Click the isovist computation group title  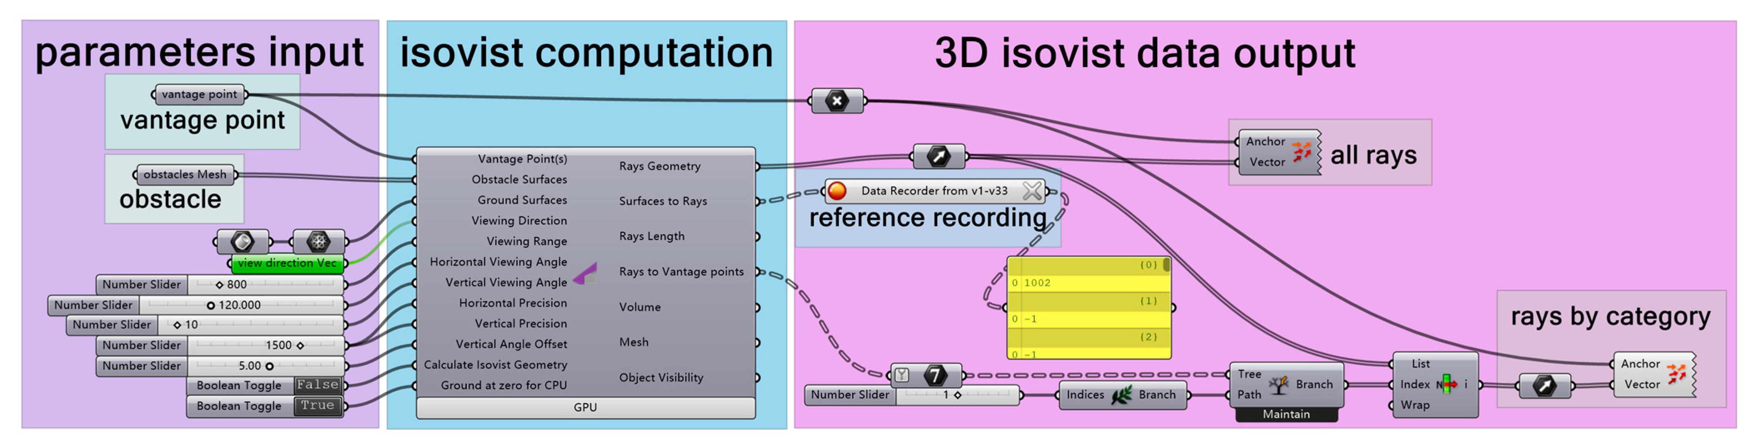pyautogui.click(x=586, y=53)
